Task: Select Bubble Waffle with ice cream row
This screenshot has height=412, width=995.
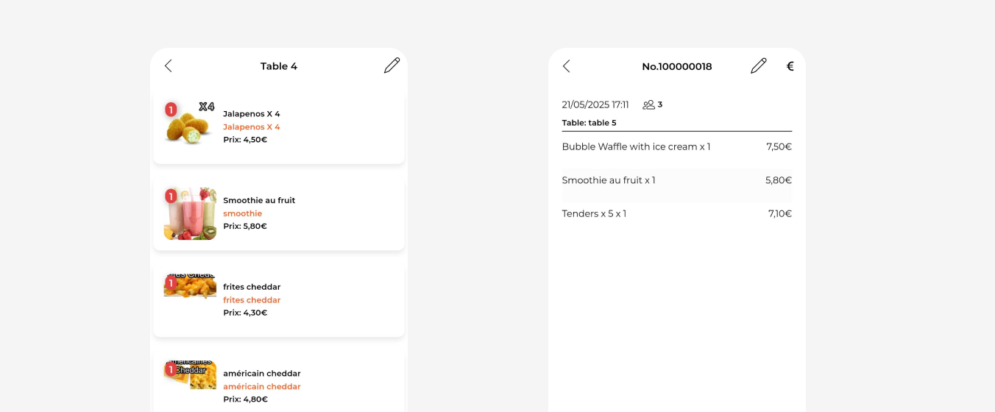Action: click(676, 146)
